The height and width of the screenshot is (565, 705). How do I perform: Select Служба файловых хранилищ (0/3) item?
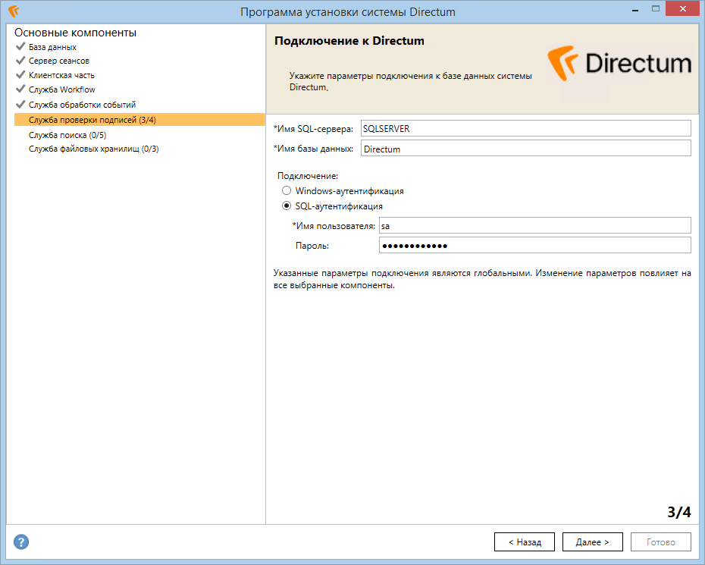pyautogui.click(x=93, y=149)
